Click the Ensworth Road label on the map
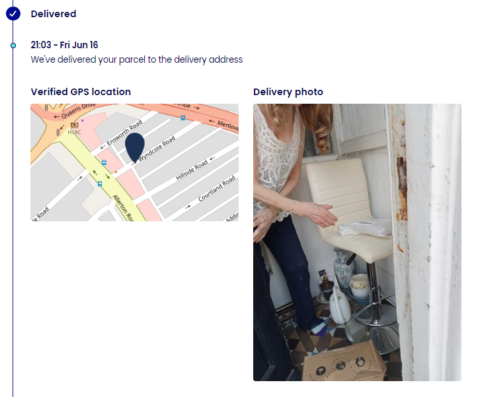 point(124,132)
